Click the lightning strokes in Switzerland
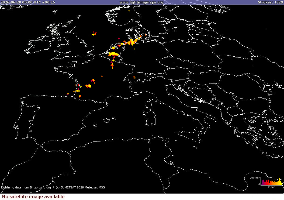This screenshot has height=200, width=284. coord(134,77)
